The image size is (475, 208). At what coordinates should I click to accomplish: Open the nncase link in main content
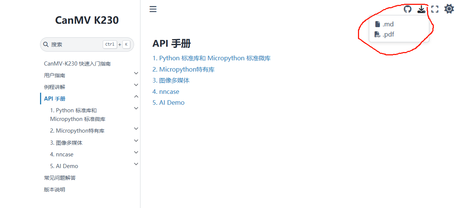click(166, 92)
